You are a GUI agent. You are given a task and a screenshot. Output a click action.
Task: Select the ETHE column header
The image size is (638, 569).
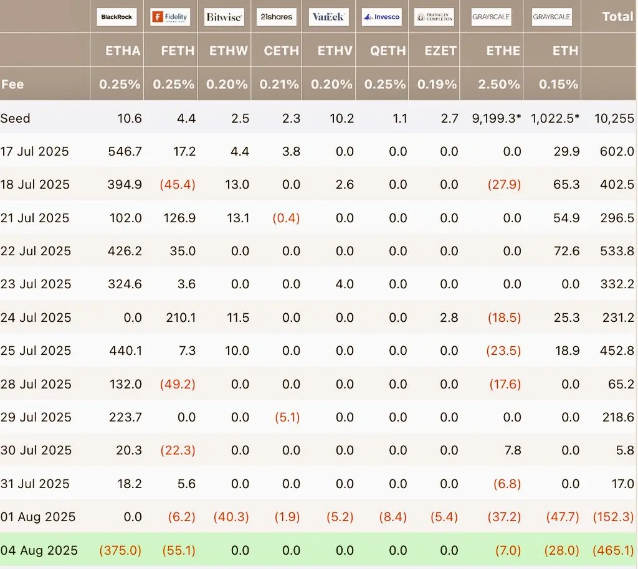coord(503,51)
